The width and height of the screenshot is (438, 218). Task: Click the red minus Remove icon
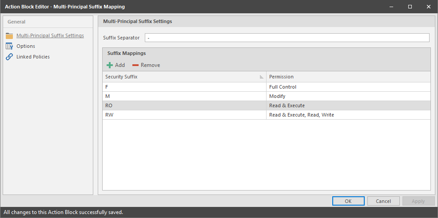135,65
